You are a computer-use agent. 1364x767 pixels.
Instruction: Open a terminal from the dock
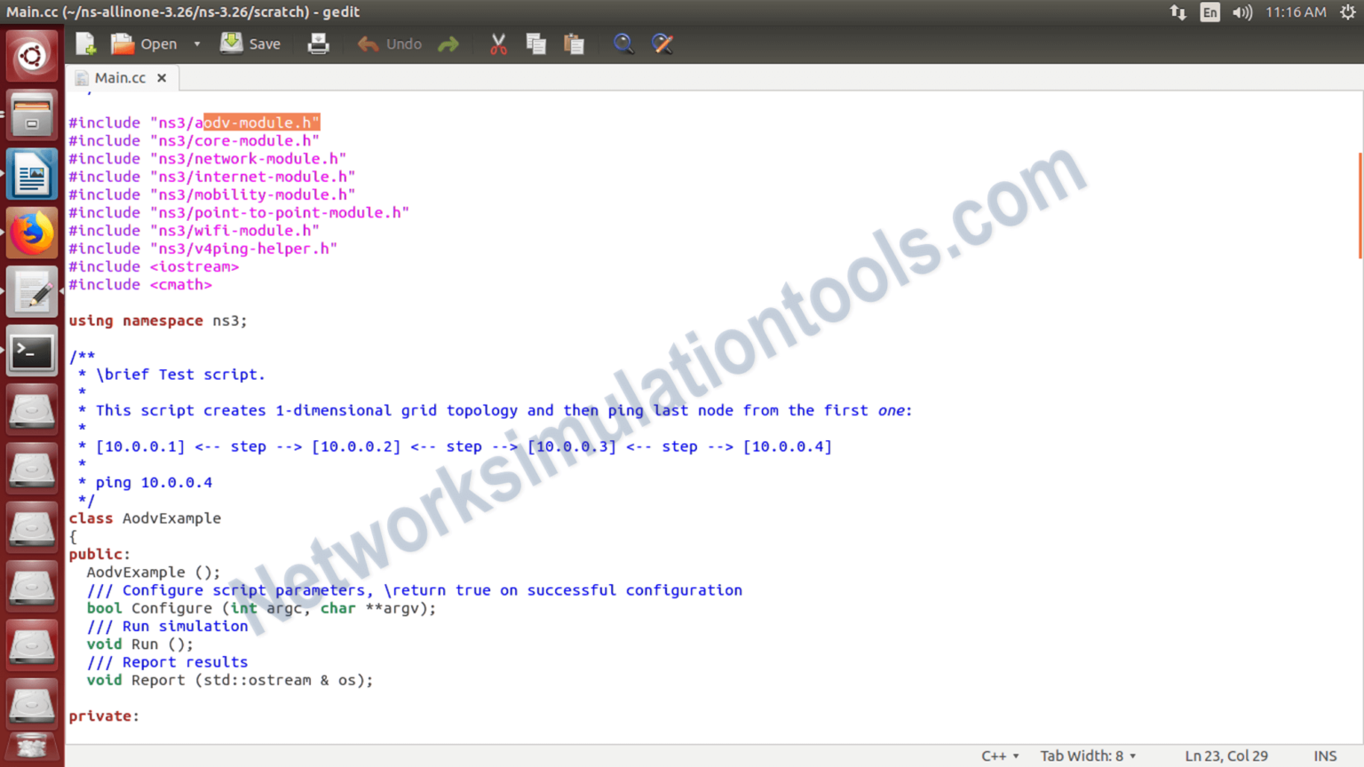pyautogui.click(x=32, y=351)
